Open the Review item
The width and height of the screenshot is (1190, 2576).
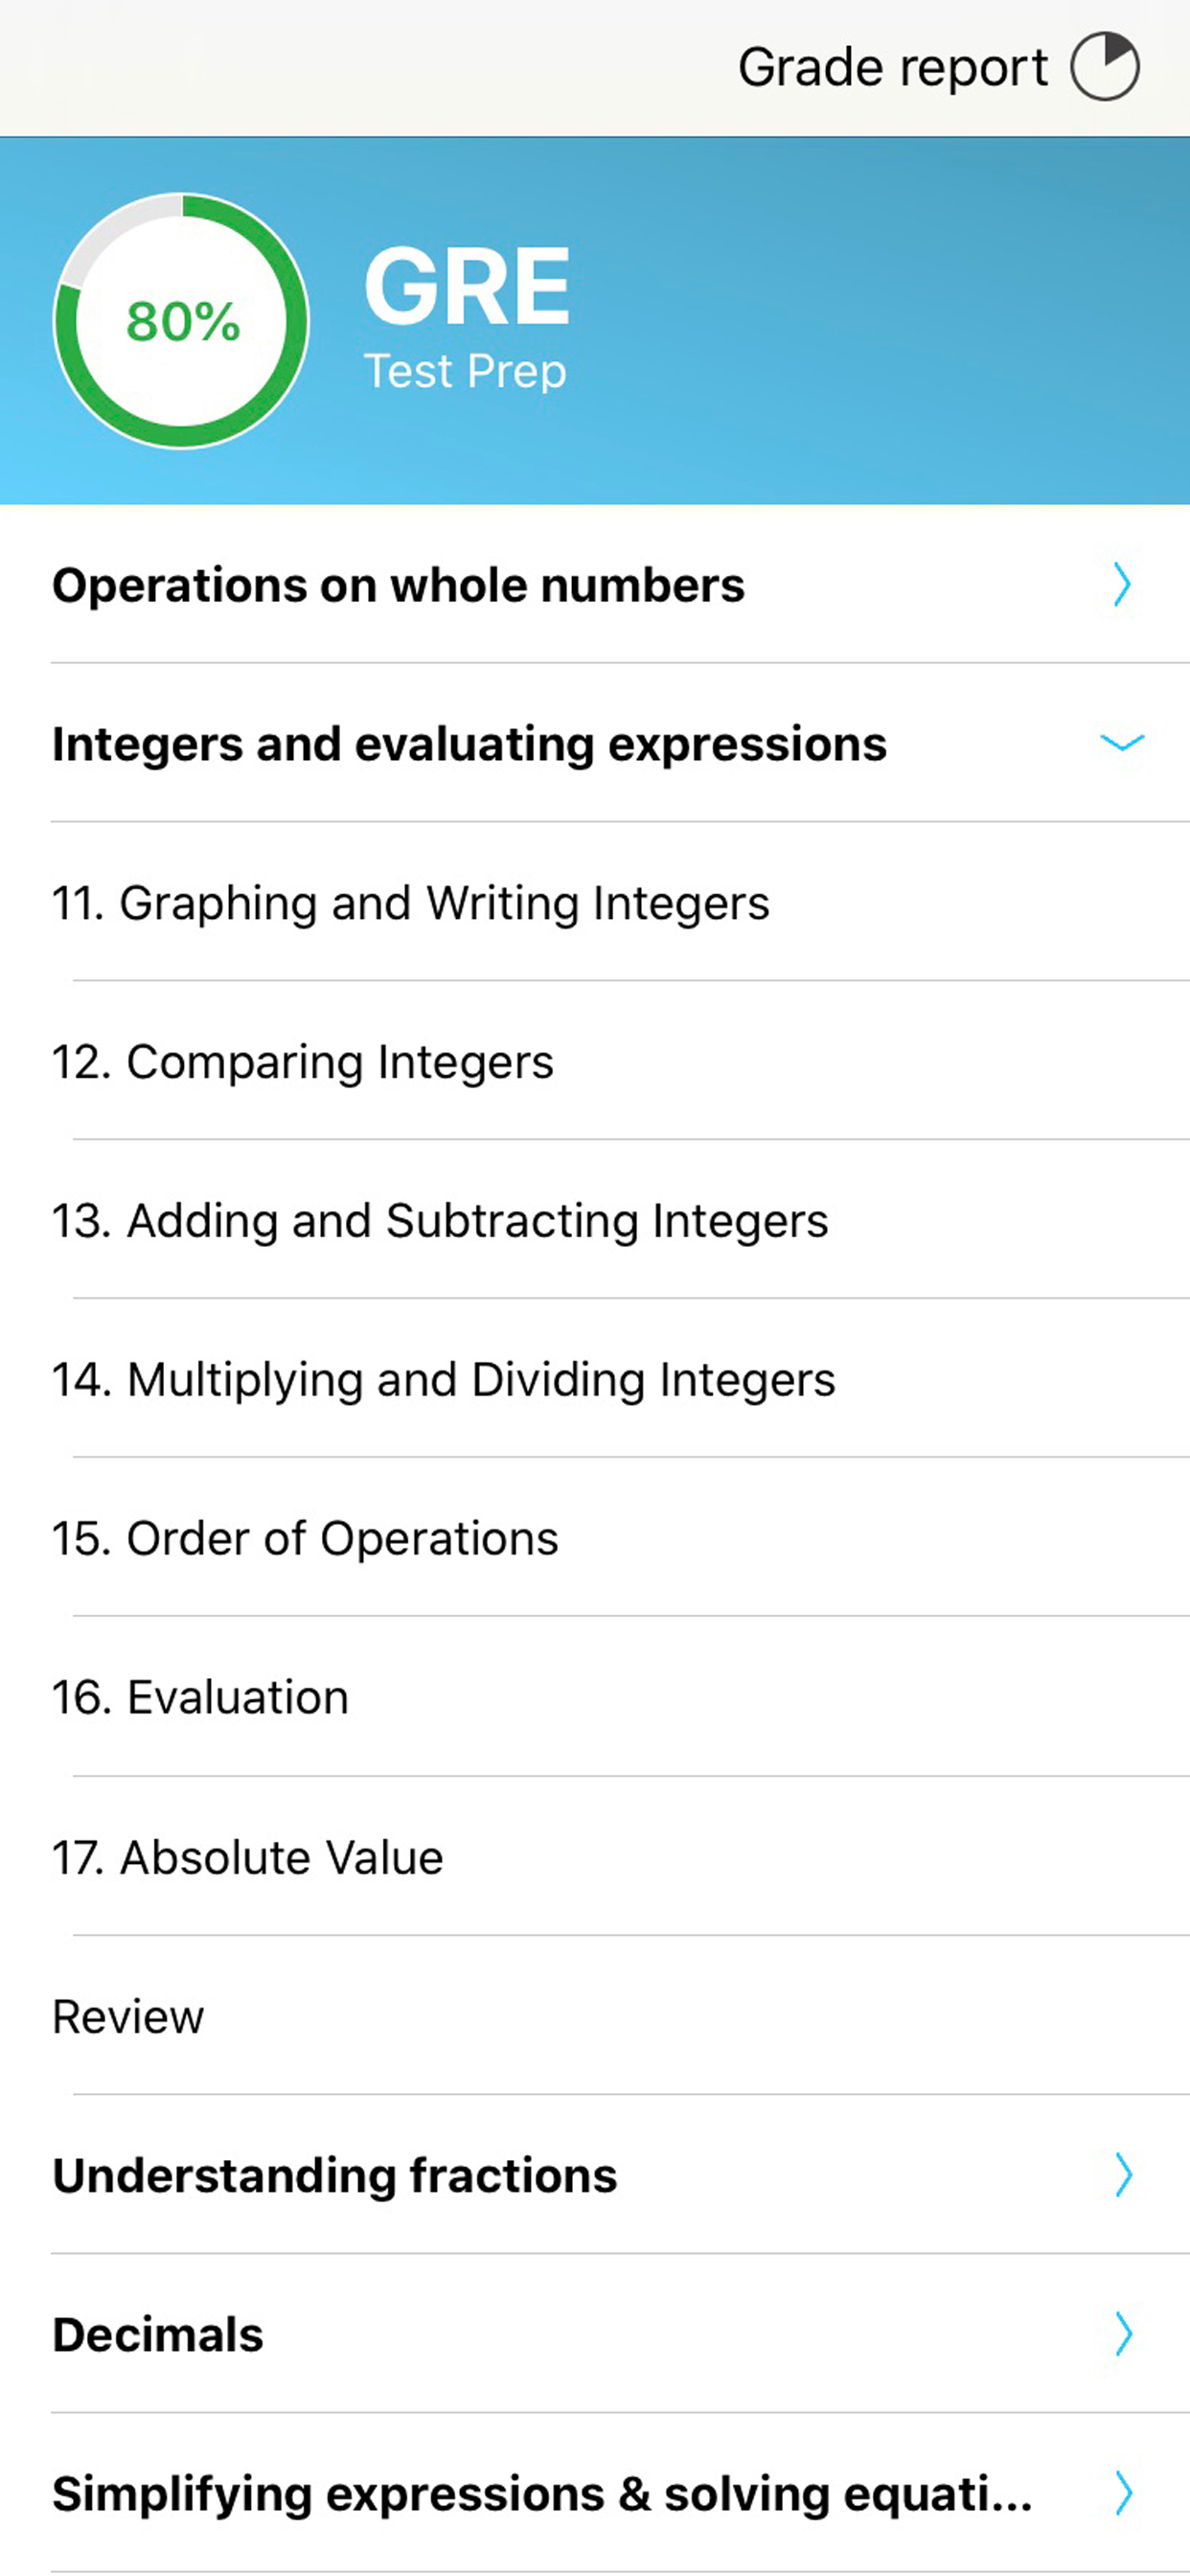128,2017
